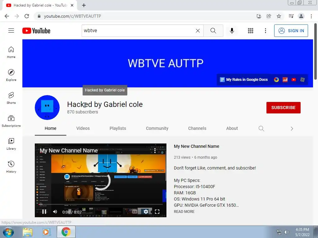
Task: Subscribe to the channel
Action: pyautogui.click(x=283, y=108)
